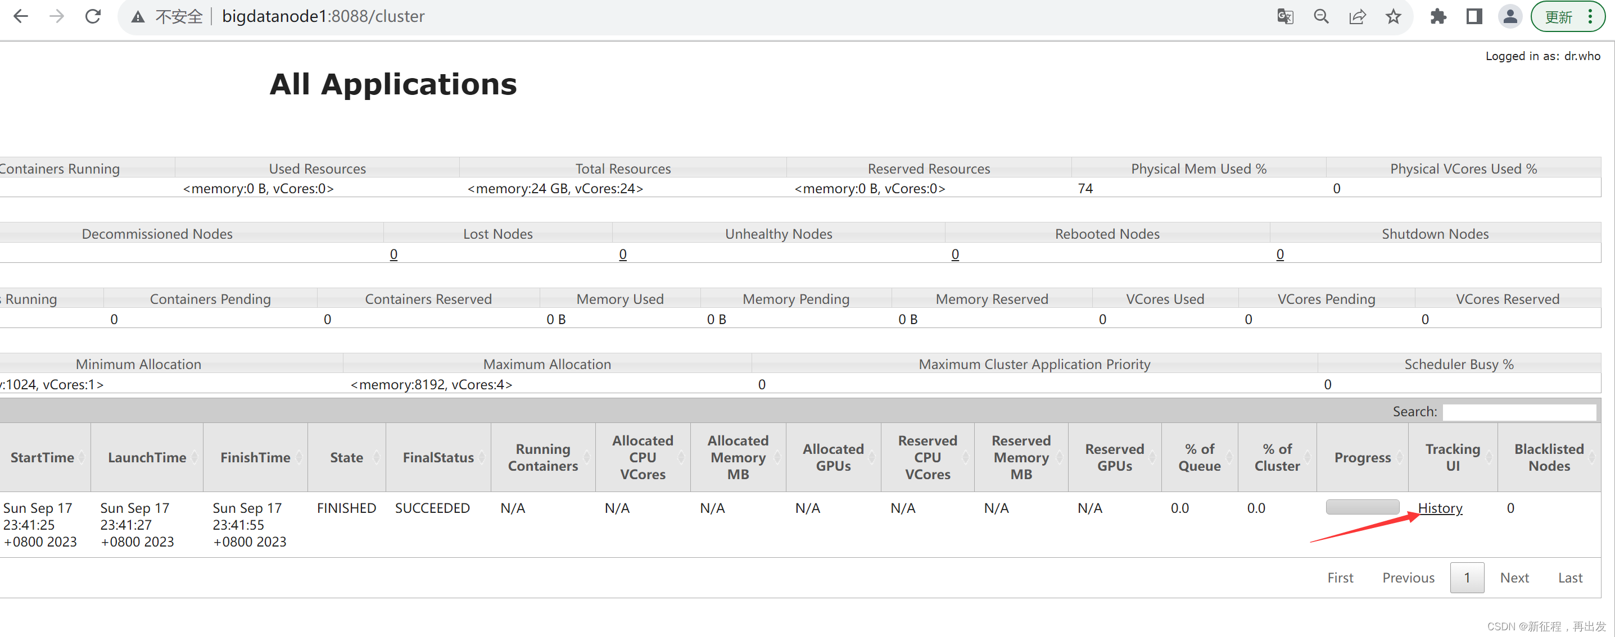Reload the page with refresh icon
Screen dimensions: 1615x637
point(93,16)
